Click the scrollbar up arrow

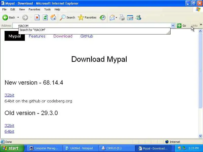(200, 31)
